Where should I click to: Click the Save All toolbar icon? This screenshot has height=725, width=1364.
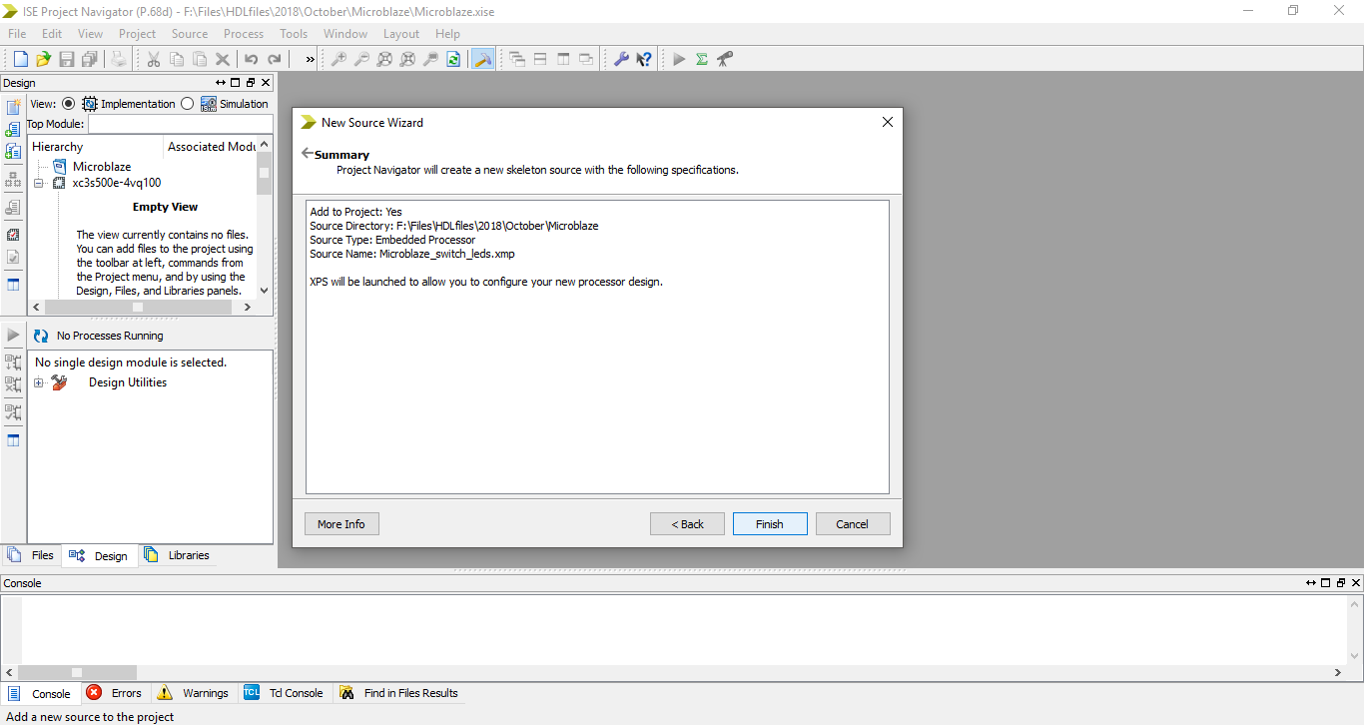90,59
